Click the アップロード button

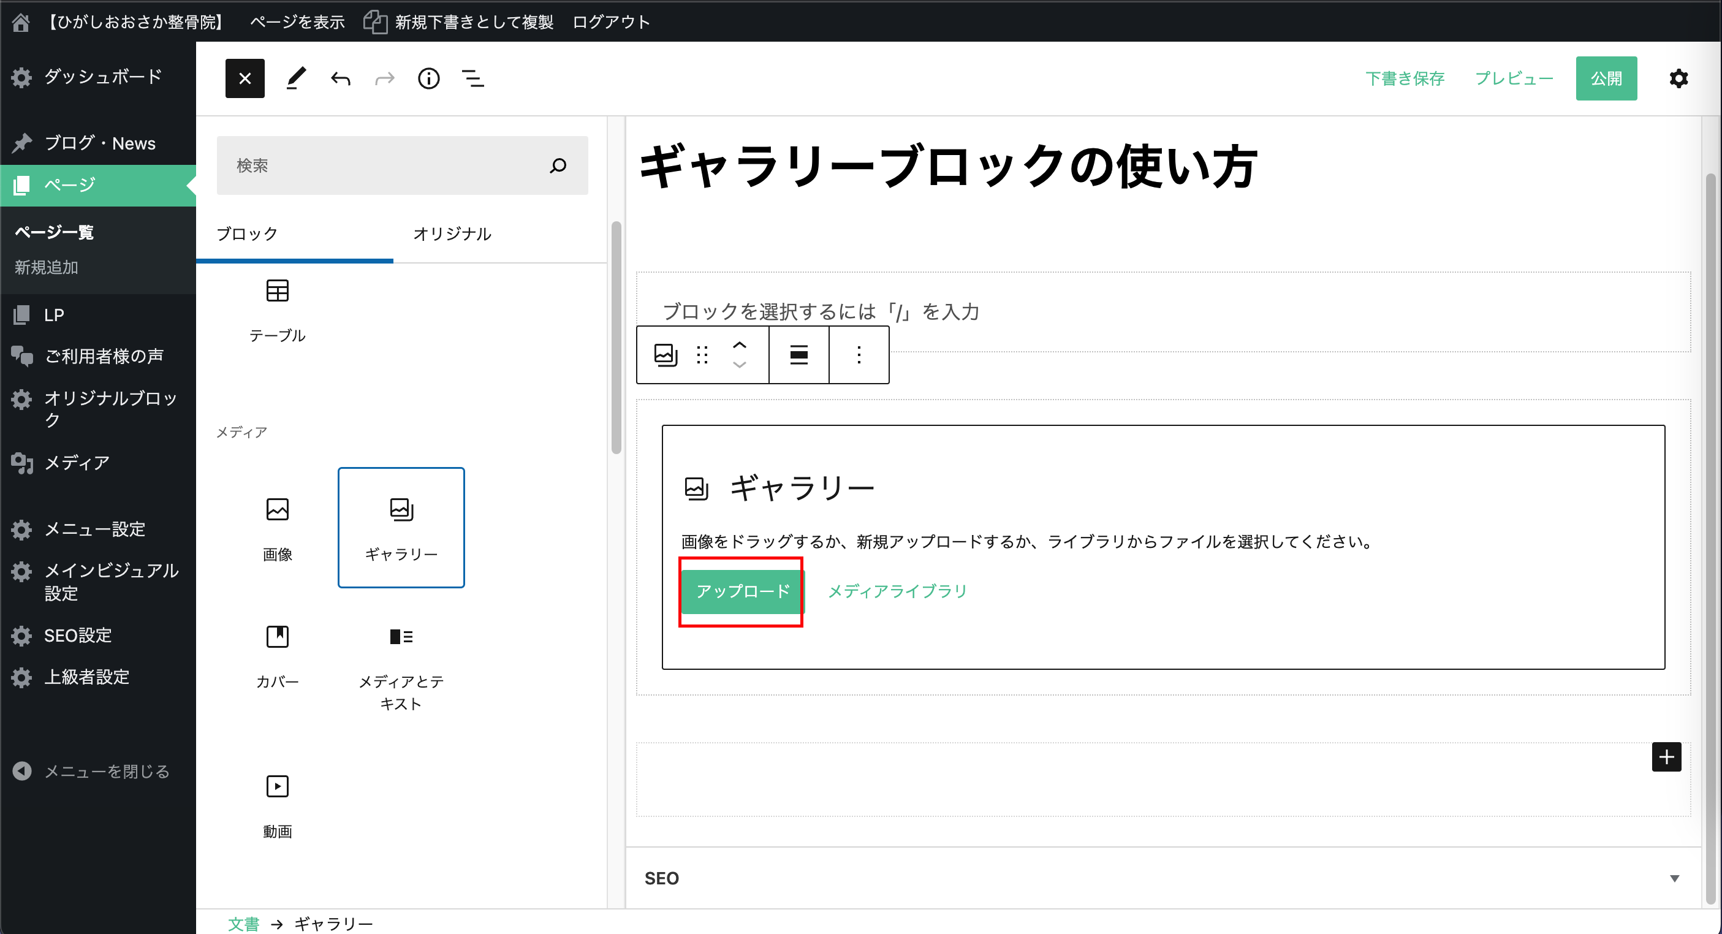(x=742, y=591)
